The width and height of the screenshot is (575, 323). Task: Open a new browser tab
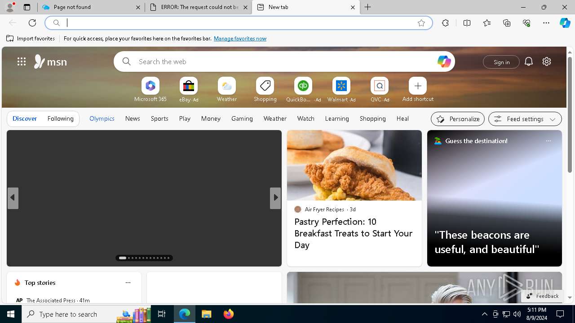(368, 7)
